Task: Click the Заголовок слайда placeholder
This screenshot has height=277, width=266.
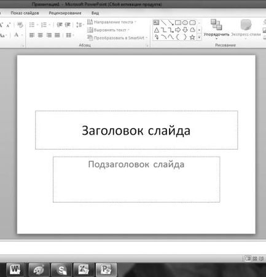Action: click(136, 130)
